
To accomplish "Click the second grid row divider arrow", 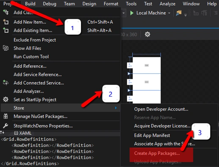I will coord(129,90).
